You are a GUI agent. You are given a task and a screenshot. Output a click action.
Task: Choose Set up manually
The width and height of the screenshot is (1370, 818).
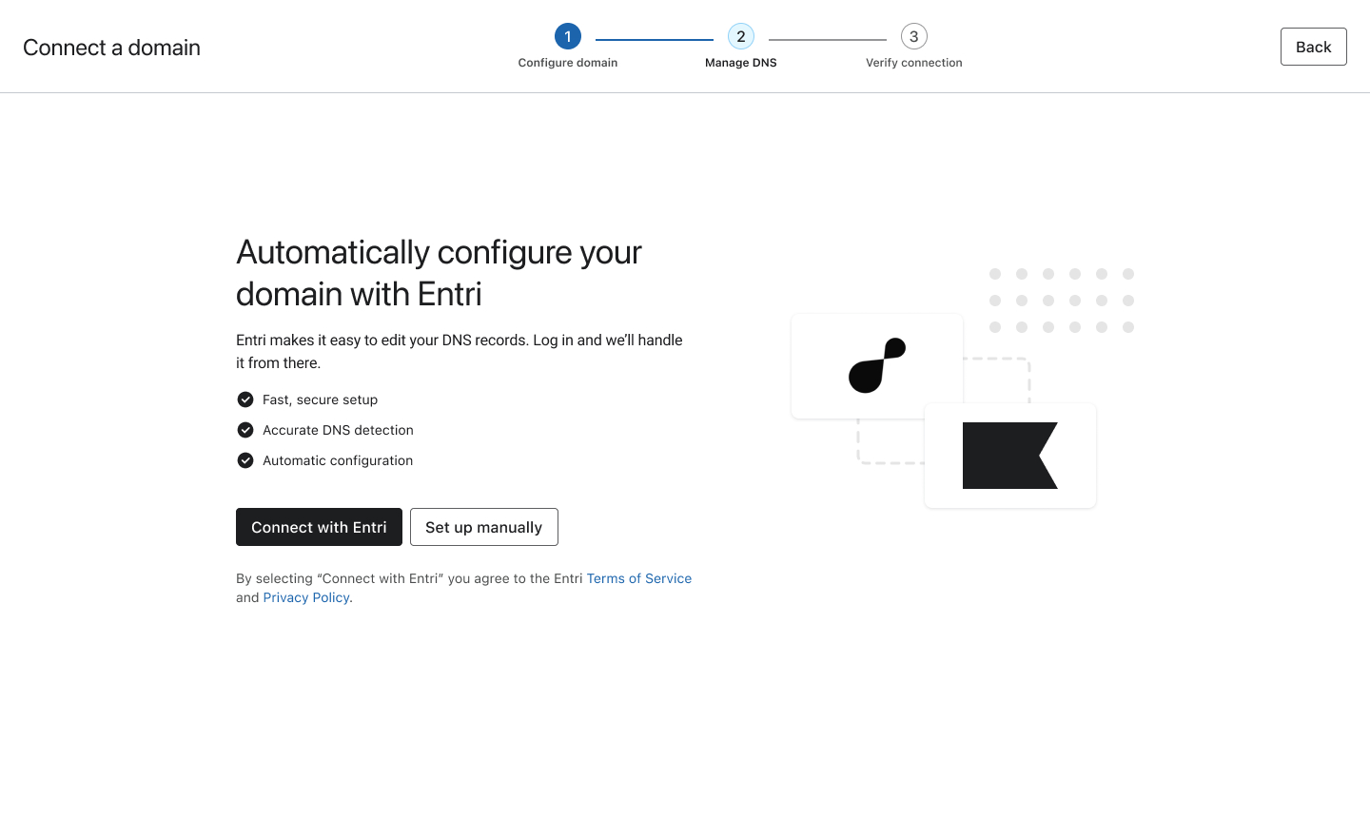(483, 527)
